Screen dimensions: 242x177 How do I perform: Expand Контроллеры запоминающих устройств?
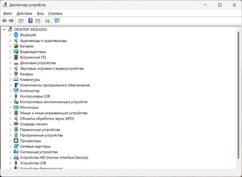tap(10, 102)
